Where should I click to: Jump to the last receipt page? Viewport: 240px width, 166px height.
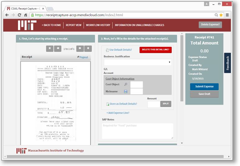coord(88,48)
